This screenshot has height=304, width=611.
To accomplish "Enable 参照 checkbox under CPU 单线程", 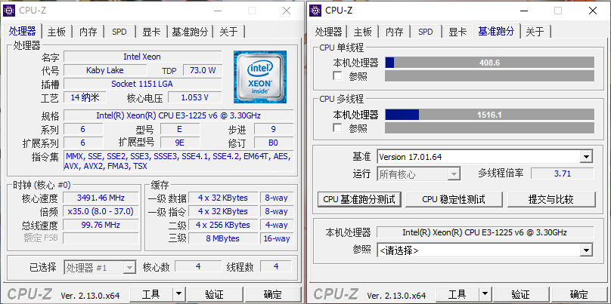I will coord(337,75).
